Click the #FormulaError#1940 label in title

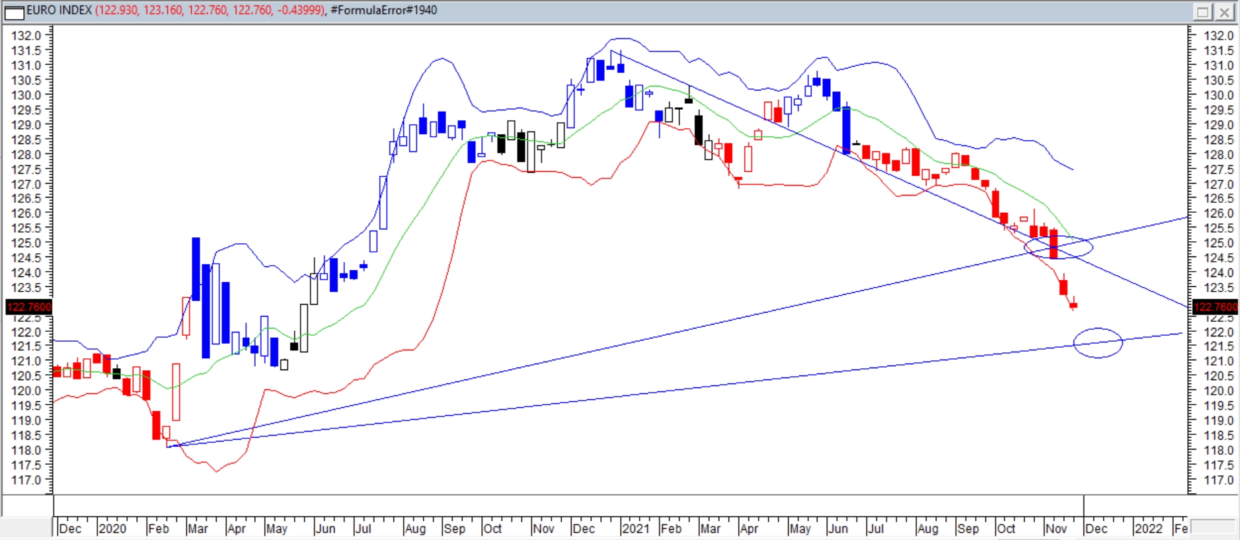pos(383,11)
